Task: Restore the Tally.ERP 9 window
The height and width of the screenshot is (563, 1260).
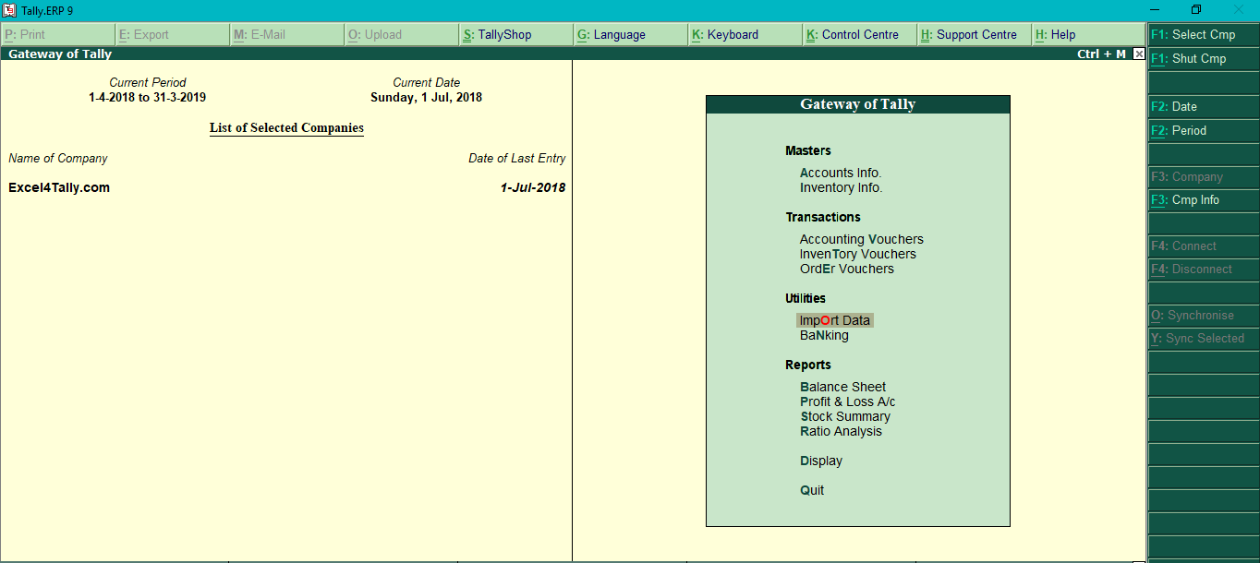Action: coord(1196,10)
